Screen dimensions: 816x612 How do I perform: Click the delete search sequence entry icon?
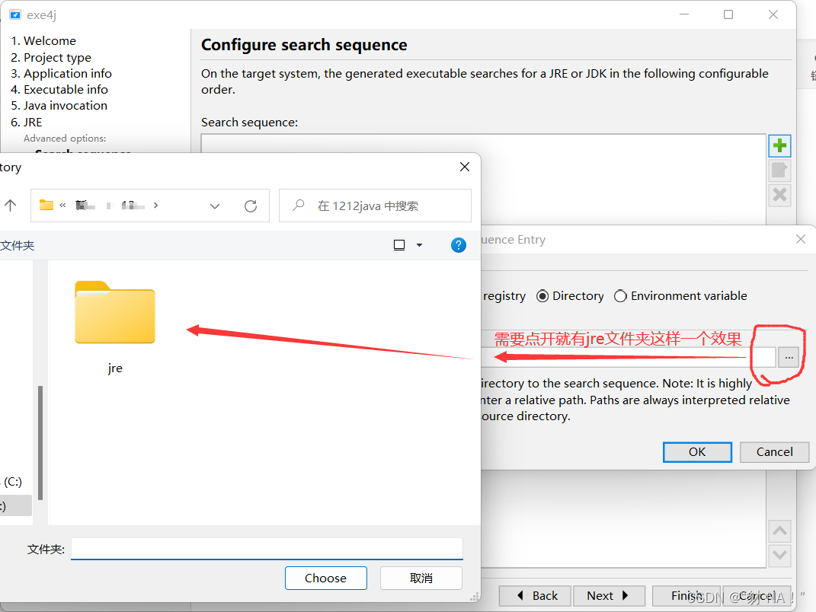(779, 195)
